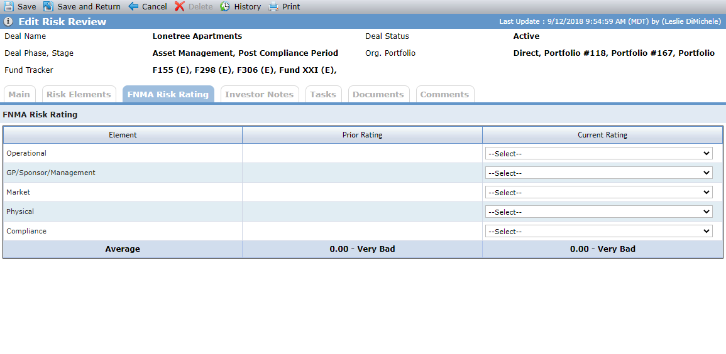Click the History clock icon
This screenshot has width=726, height=354.
225,6
